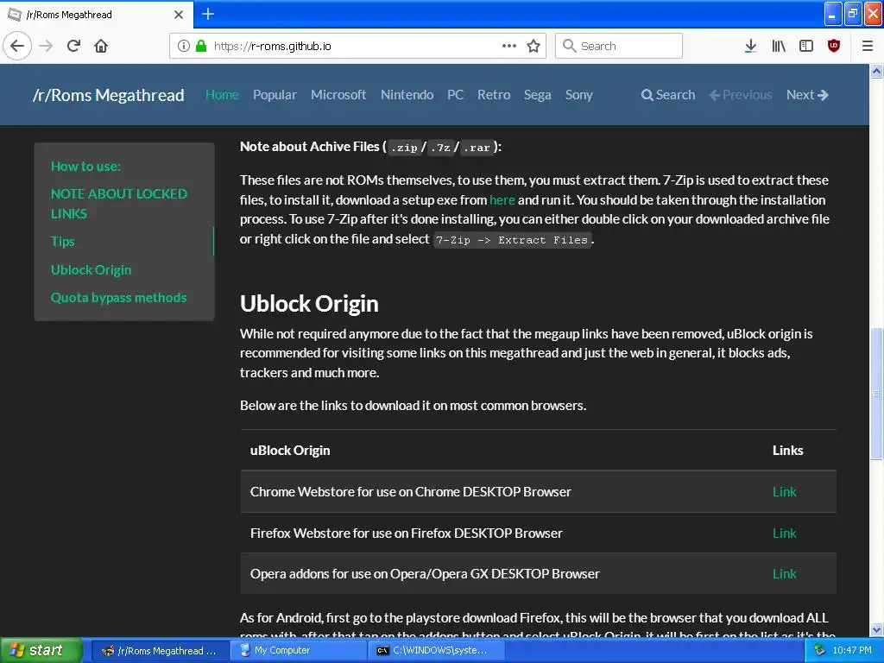Open the Microsoft nav item

(x=338, y=95)
